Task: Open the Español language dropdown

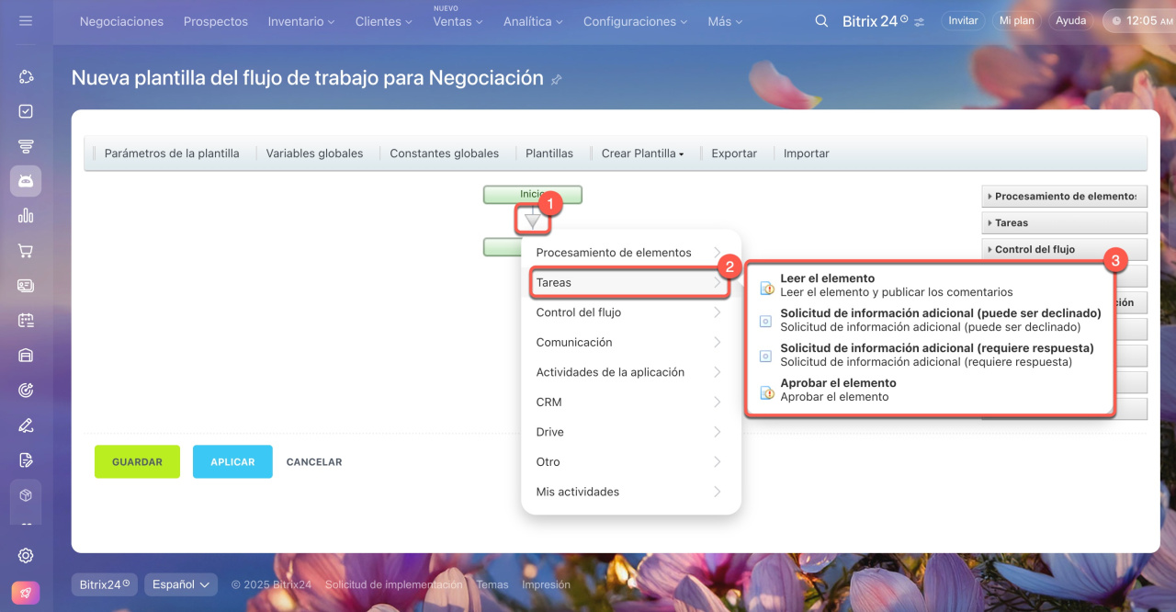Action: tap(181, 584)
